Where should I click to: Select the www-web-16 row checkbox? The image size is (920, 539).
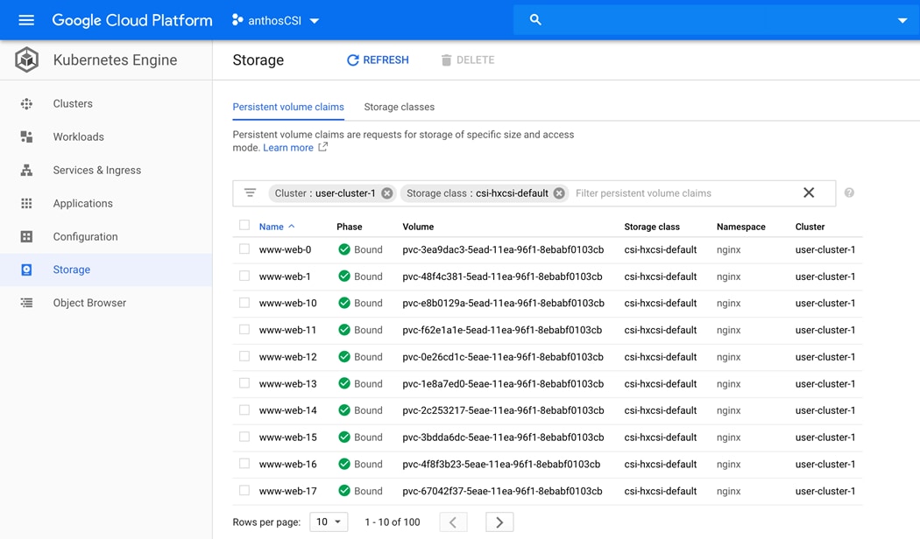coord(244,464)
